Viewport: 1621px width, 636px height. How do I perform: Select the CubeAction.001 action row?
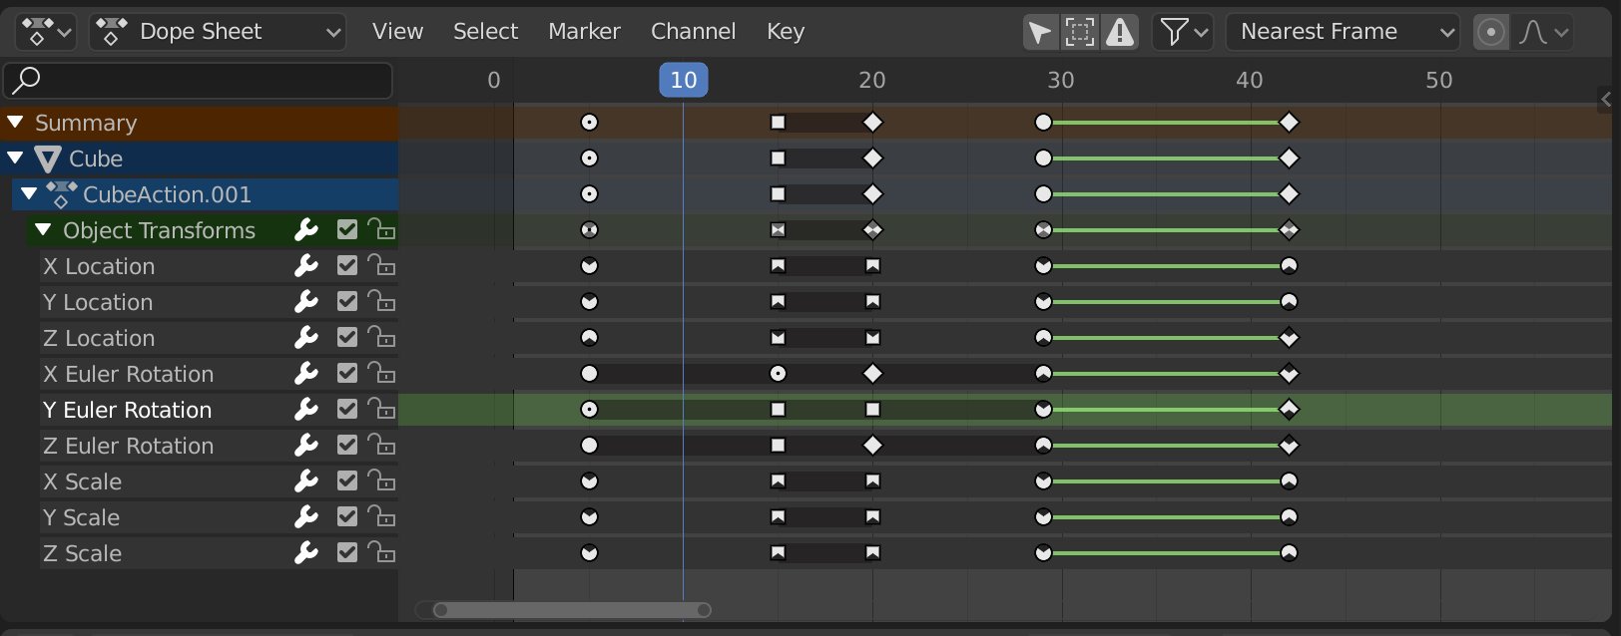(x=167, y=194)
